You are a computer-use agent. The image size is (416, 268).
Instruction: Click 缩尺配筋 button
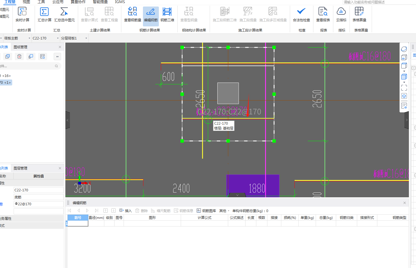click(x=161, y=211)
